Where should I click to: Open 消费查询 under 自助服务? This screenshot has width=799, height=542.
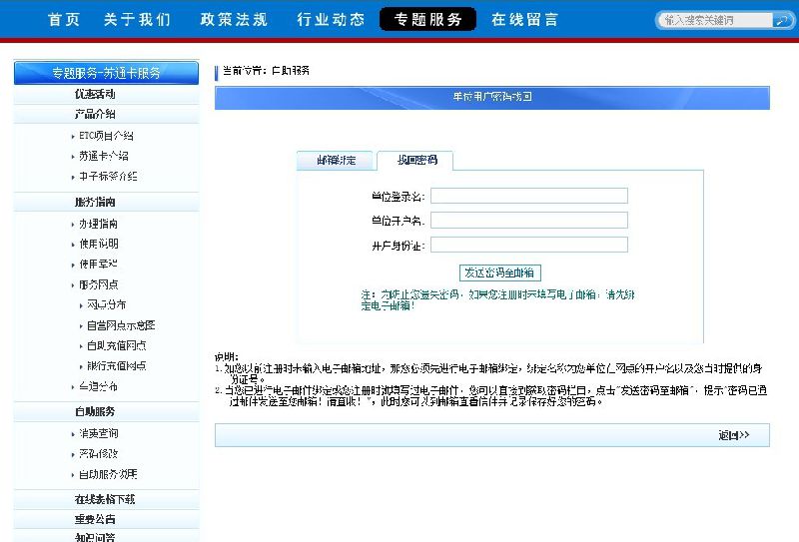coord(99,433)
